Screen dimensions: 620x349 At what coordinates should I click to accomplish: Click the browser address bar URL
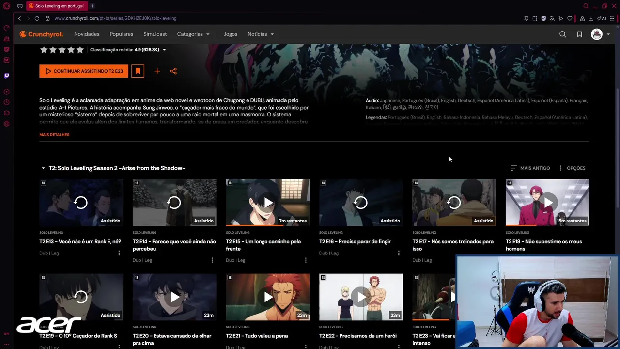point(115,18)
